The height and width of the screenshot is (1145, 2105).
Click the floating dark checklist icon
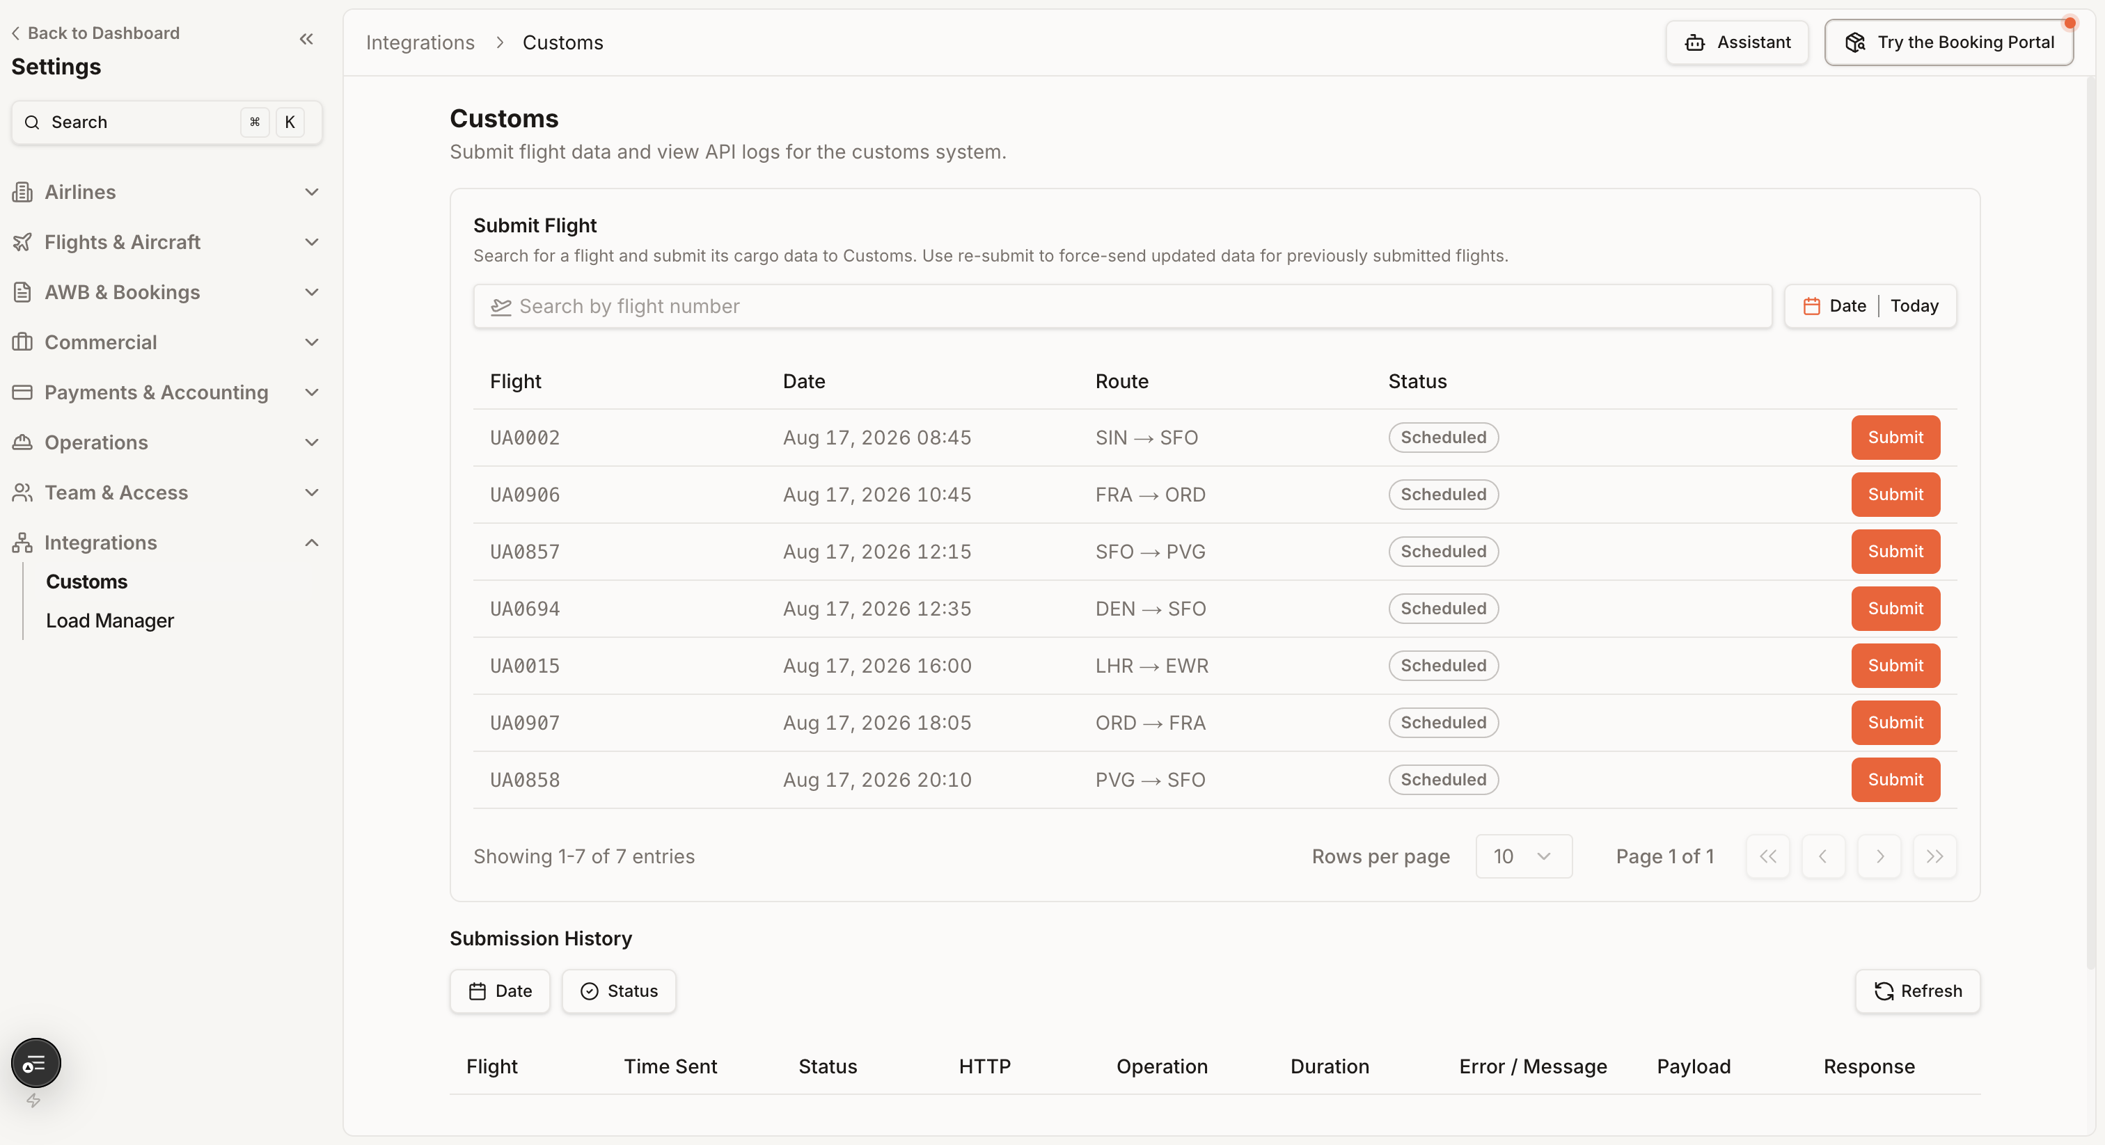[36, 1064]
